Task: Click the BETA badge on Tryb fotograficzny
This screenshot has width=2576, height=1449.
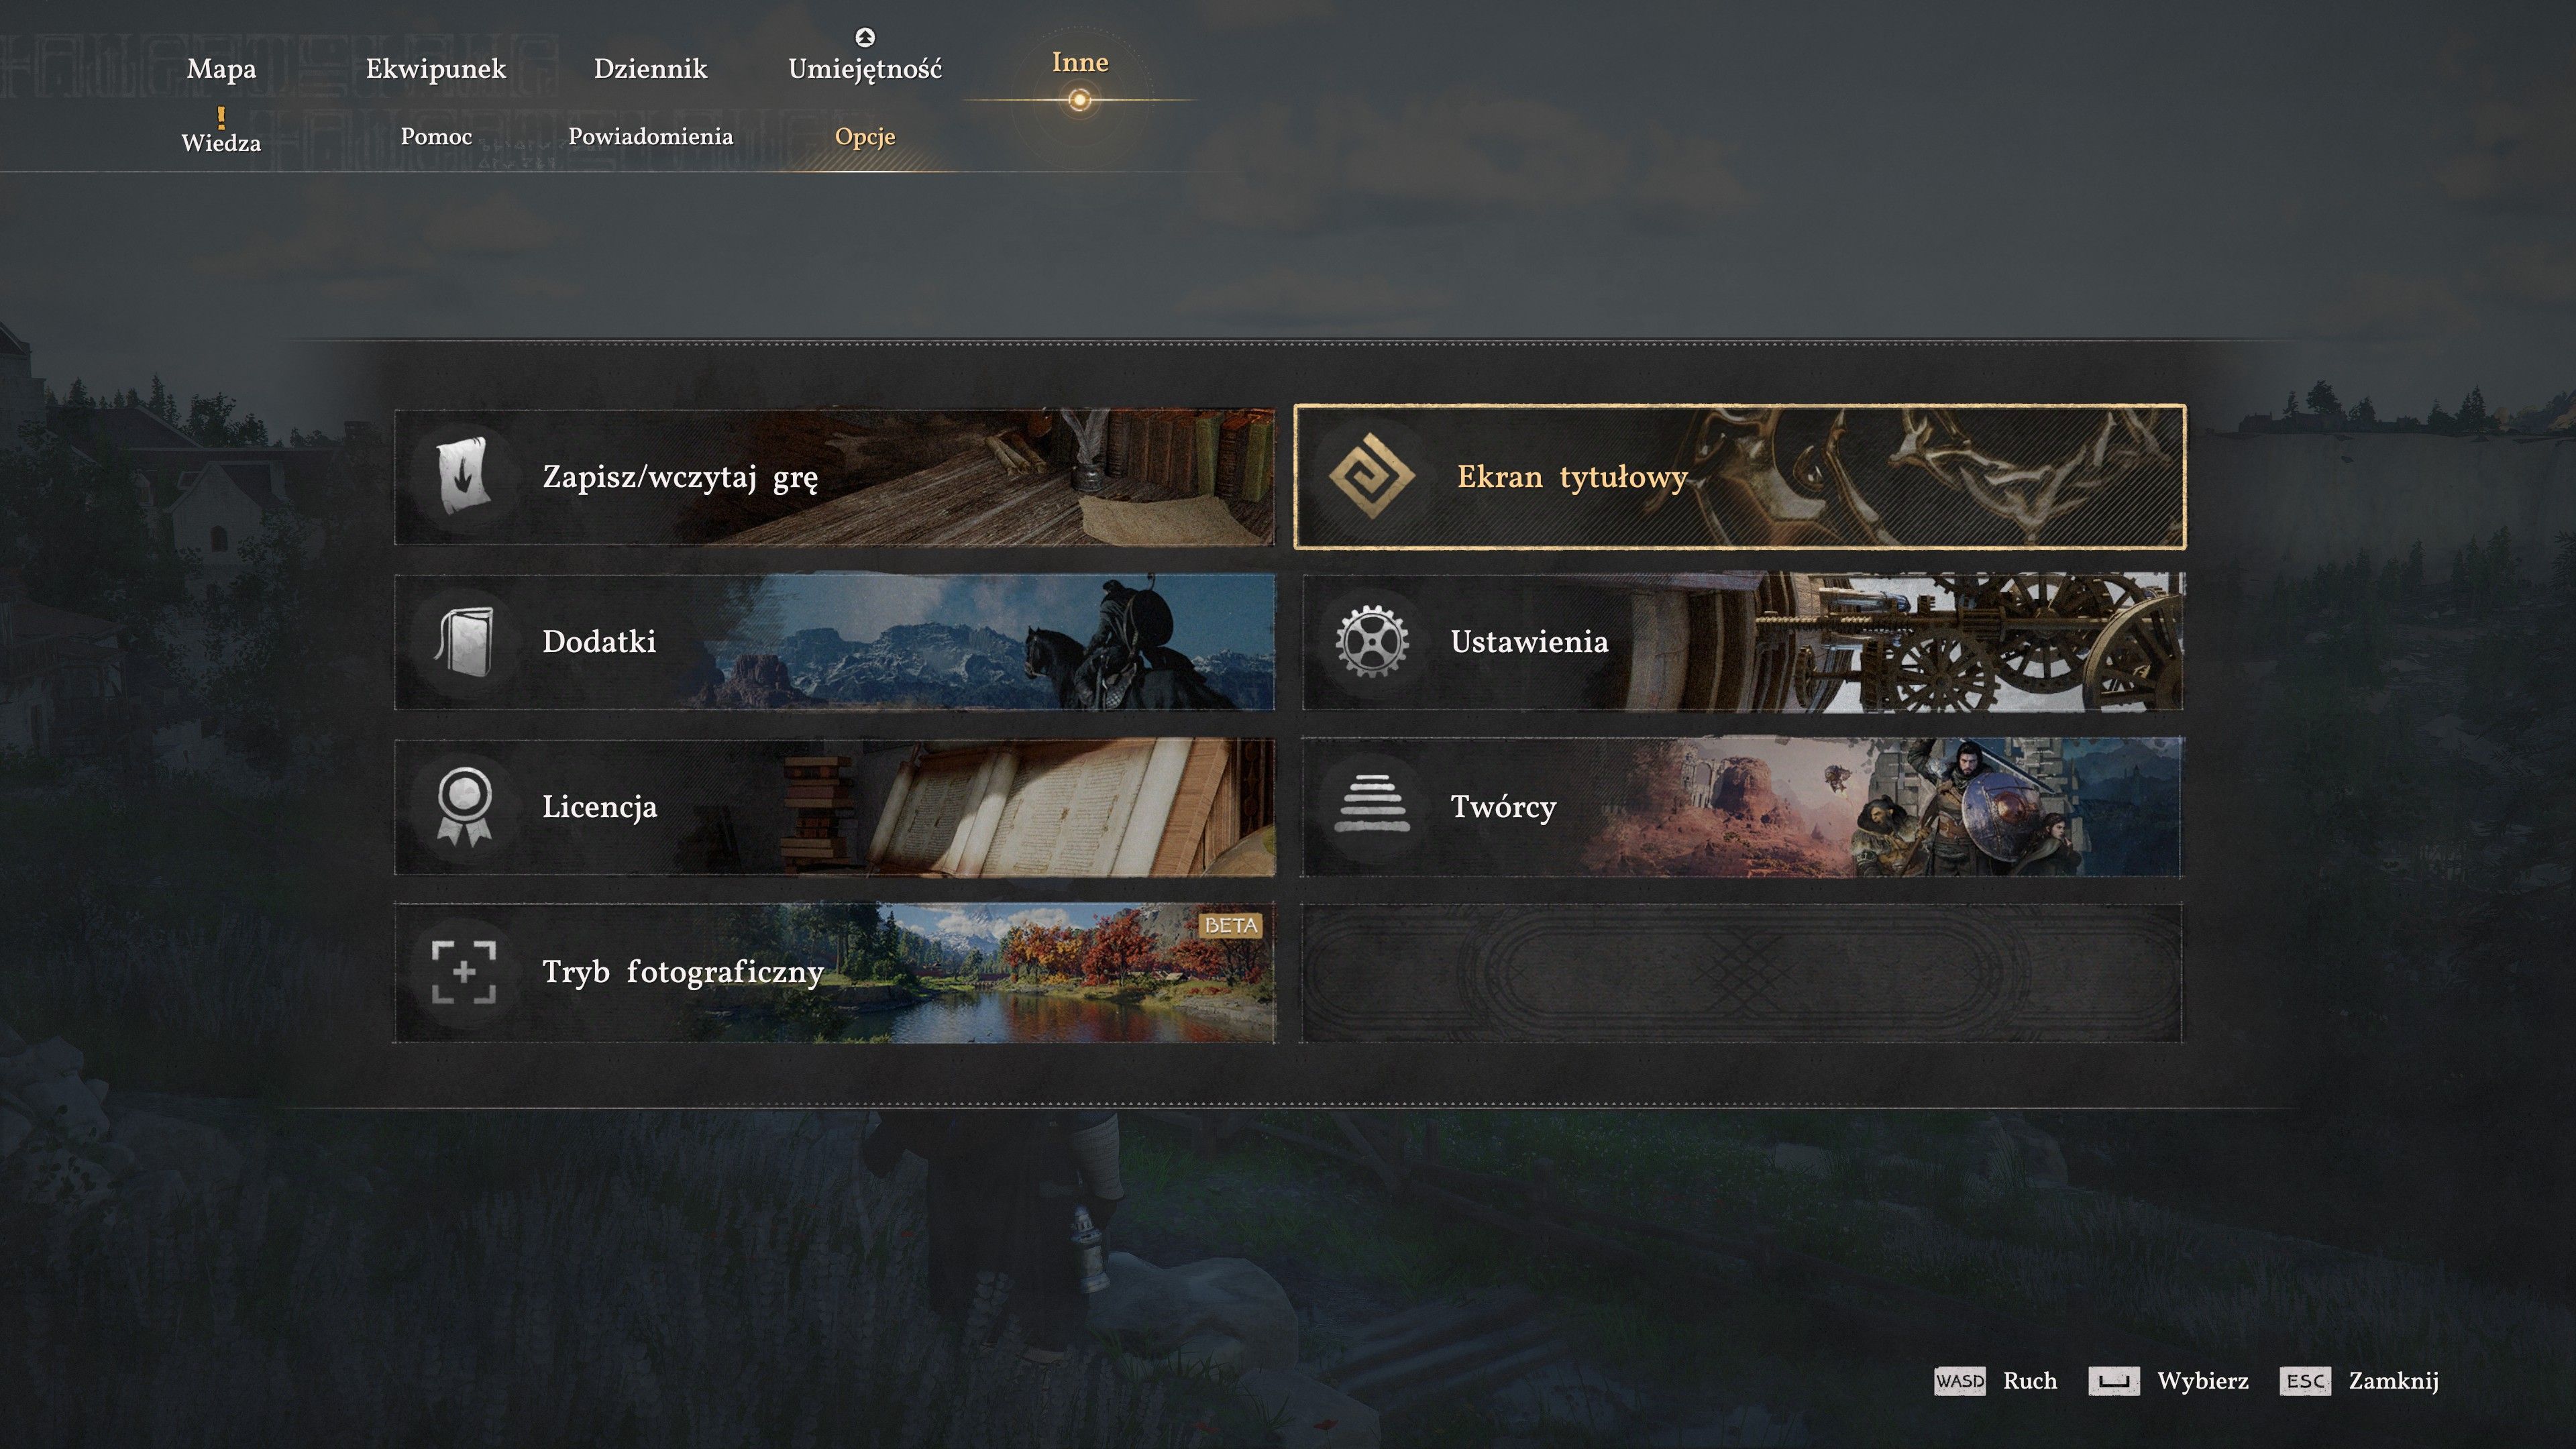Action: click(x=1230, y=925)
